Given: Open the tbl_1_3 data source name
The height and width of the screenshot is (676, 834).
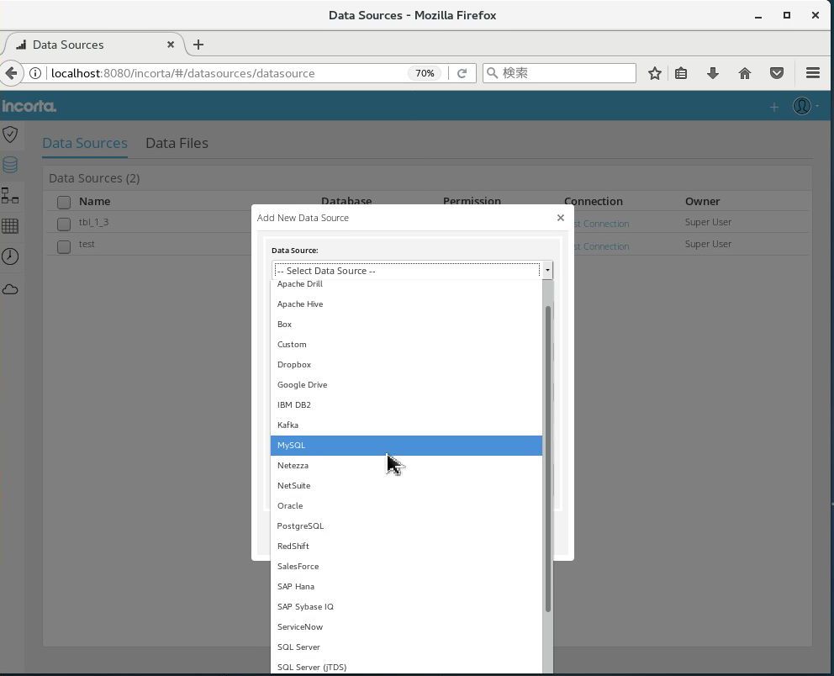Looking at the screenshot, I should click(93, 222).
